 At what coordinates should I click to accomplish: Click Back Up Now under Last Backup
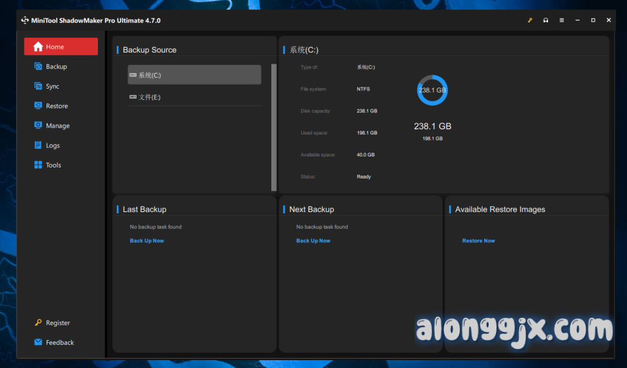(x=147, y=241)
